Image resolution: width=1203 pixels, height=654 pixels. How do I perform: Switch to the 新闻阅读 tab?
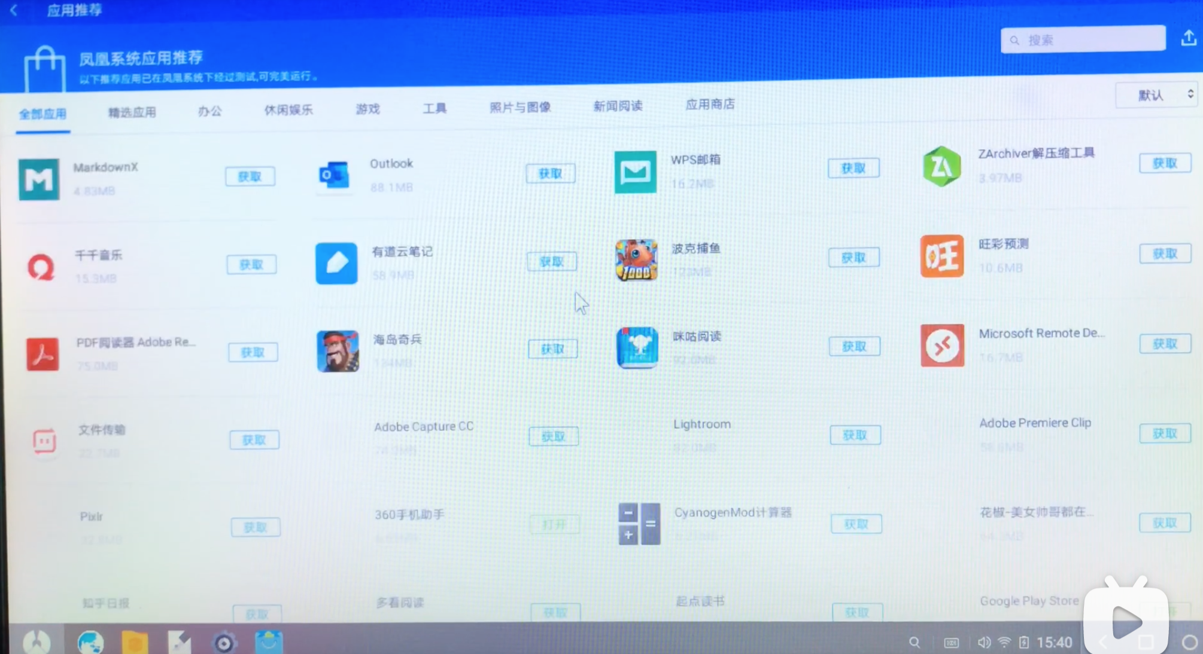click(618, 106)
